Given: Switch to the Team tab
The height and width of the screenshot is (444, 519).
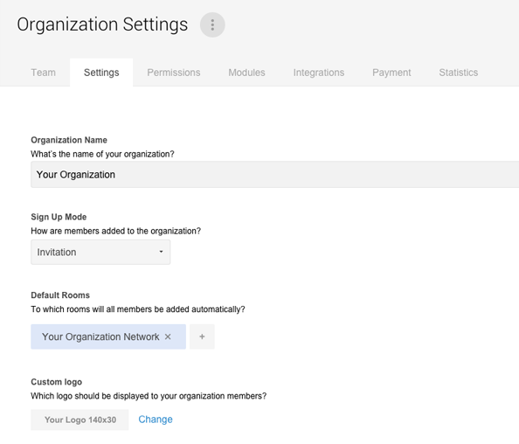Looking at the screenshot, I should (44, 73).
